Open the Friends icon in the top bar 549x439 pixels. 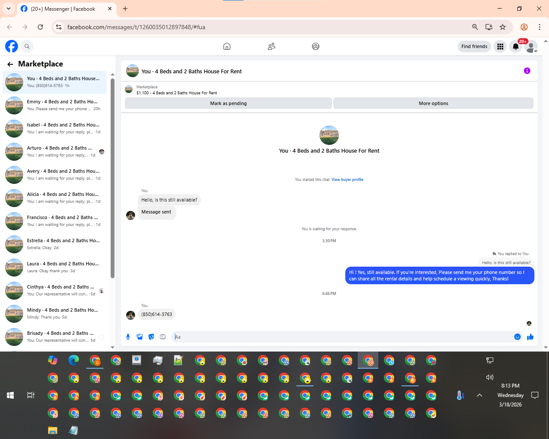pos(271,46)
